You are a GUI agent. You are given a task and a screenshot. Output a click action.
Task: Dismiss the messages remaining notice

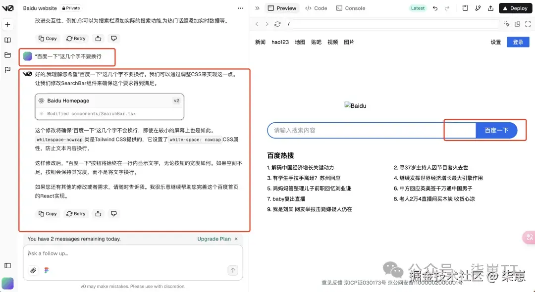(x=236, y=239)
